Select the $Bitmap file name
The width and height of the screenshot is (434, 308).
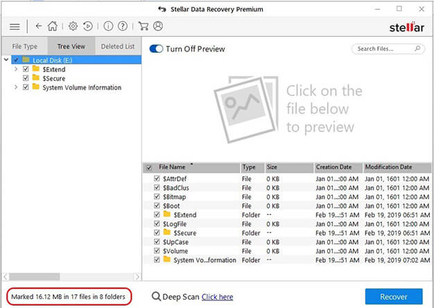pyautogui.click(x=174, y=197)
